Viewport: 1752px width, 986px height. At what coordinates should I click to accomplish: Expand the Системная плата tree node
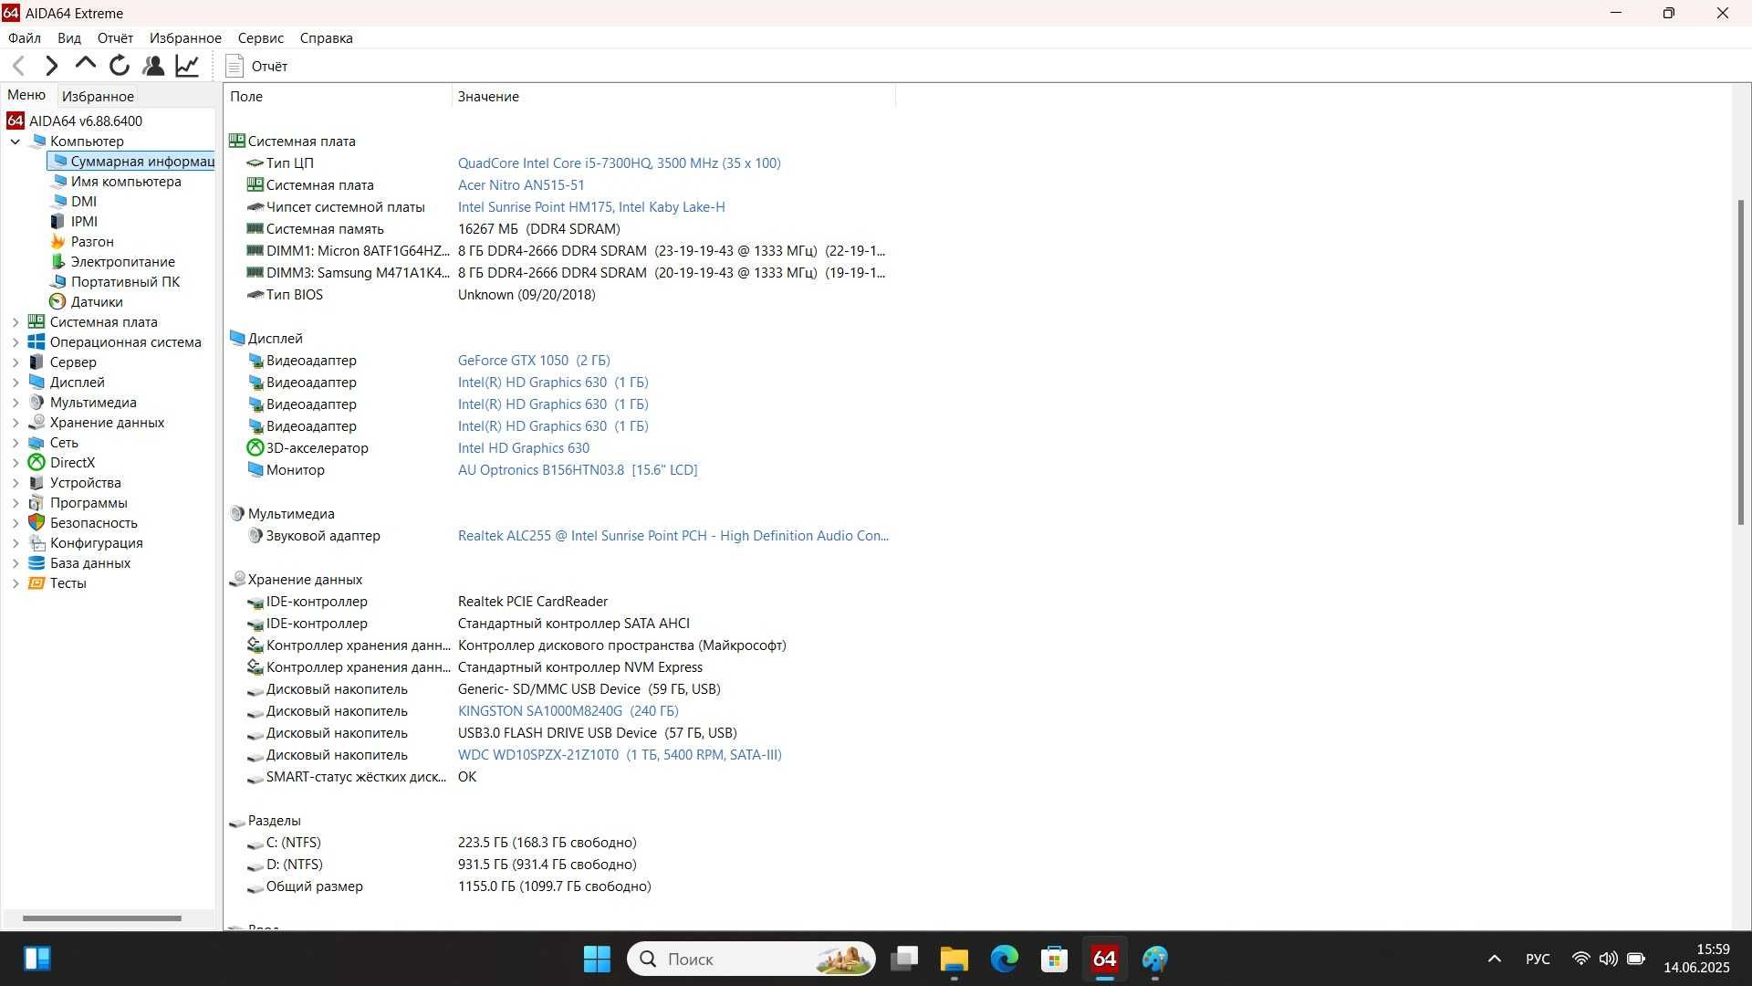coord(16,322)
